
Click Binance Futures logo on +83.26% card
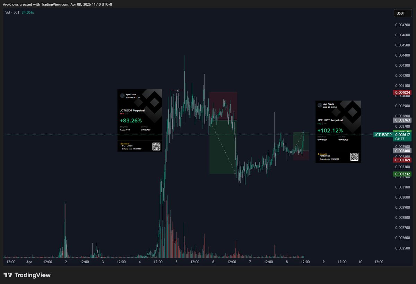click(127, 145)
